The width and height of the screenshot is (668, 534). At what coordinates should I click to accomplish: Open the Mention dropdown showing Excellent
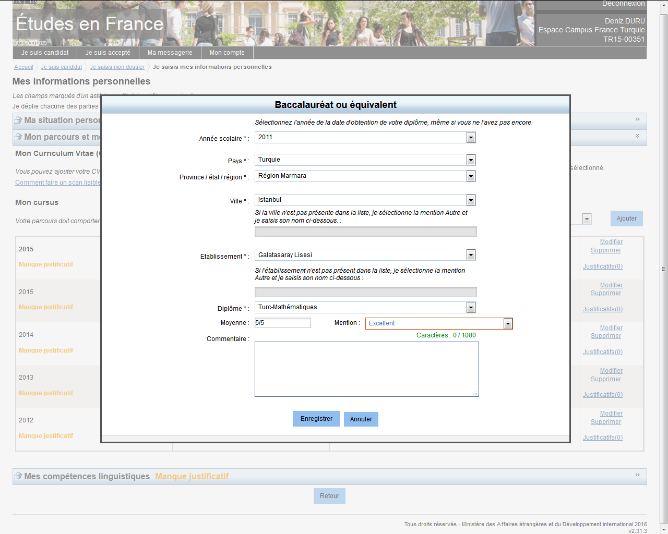439,323
